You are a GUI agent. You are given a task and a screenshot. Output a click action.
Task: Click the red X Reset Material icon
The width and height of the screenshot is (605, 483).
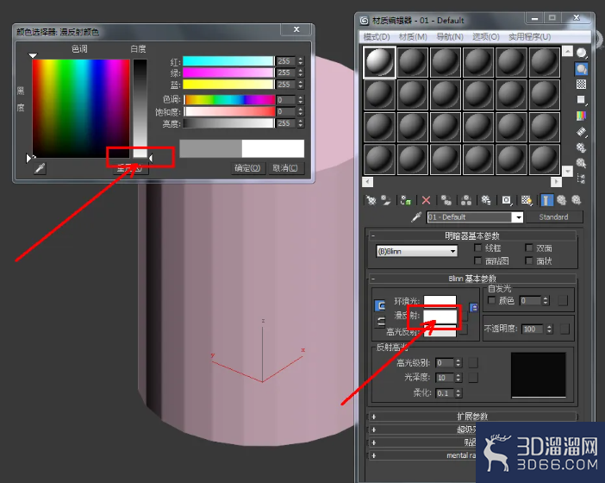coord(426,200)
